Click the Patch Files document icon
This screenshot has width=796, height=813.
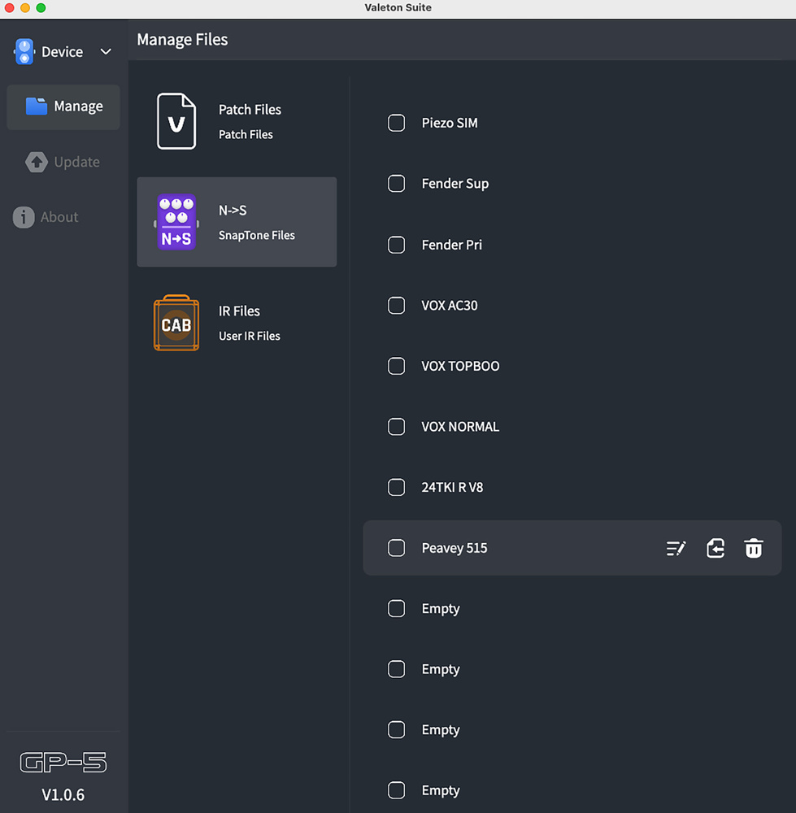[x=176, y=121]
